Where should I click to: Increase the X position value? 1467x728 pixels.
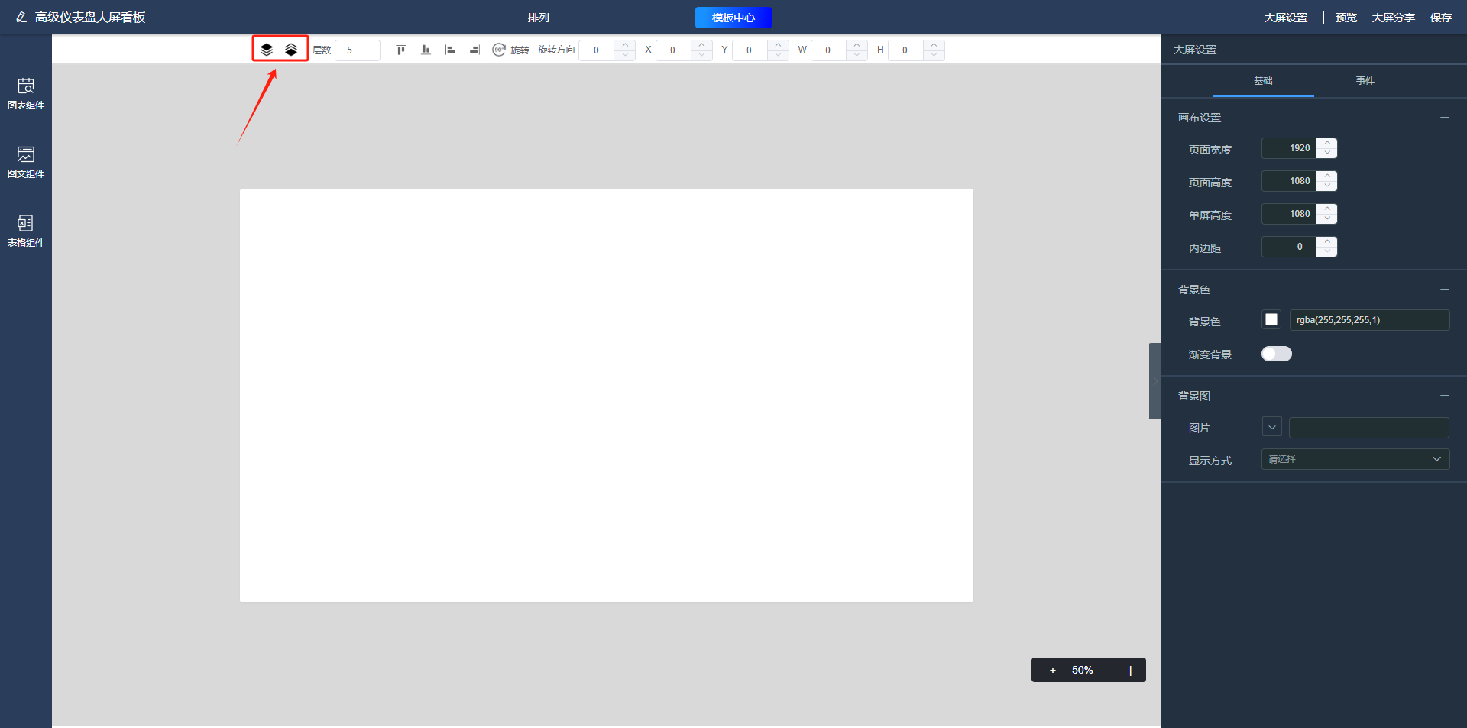701,45
